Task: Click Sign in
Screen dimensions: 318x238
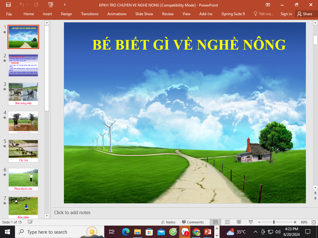Action: point(286,14)
